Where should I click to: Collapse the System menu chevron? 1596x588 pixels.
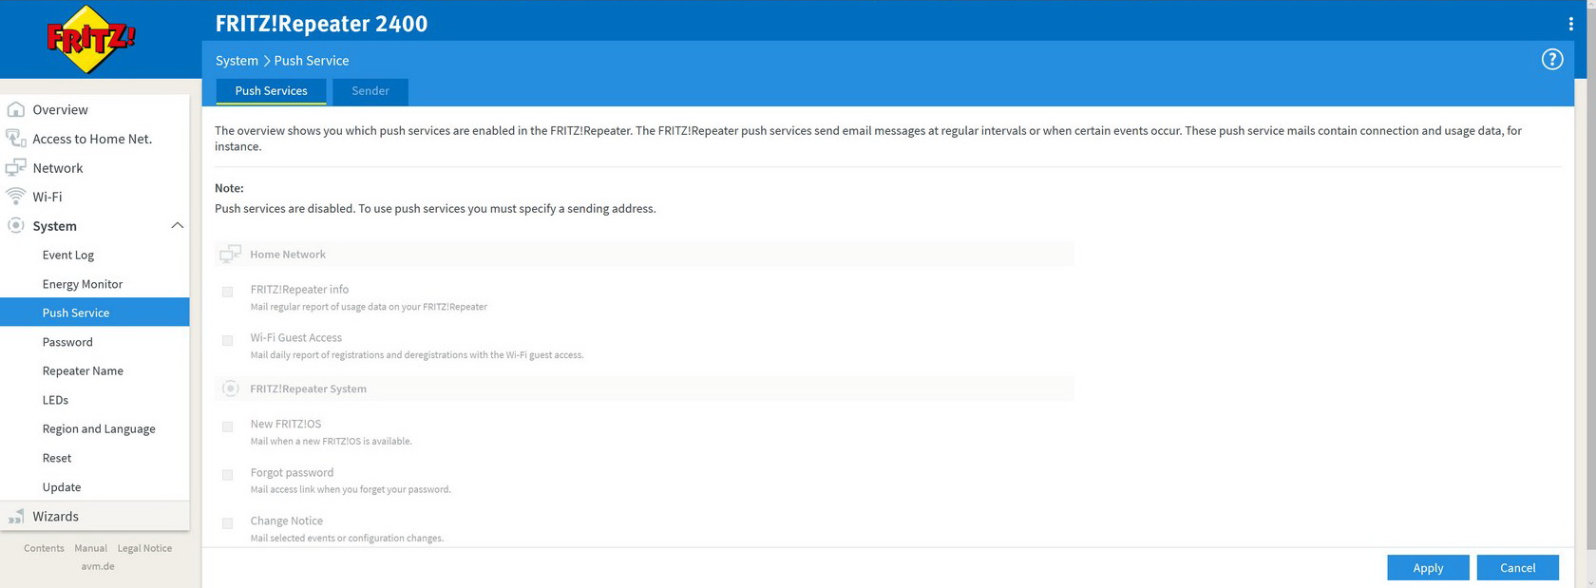click(x=177, y=225)
